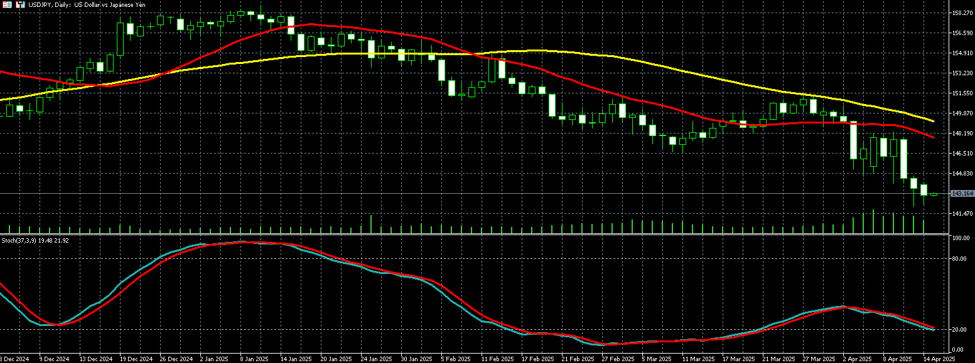Open the One Click Trading panel icon
This screenshot has width=975, height=363.
tap(7, 4)
